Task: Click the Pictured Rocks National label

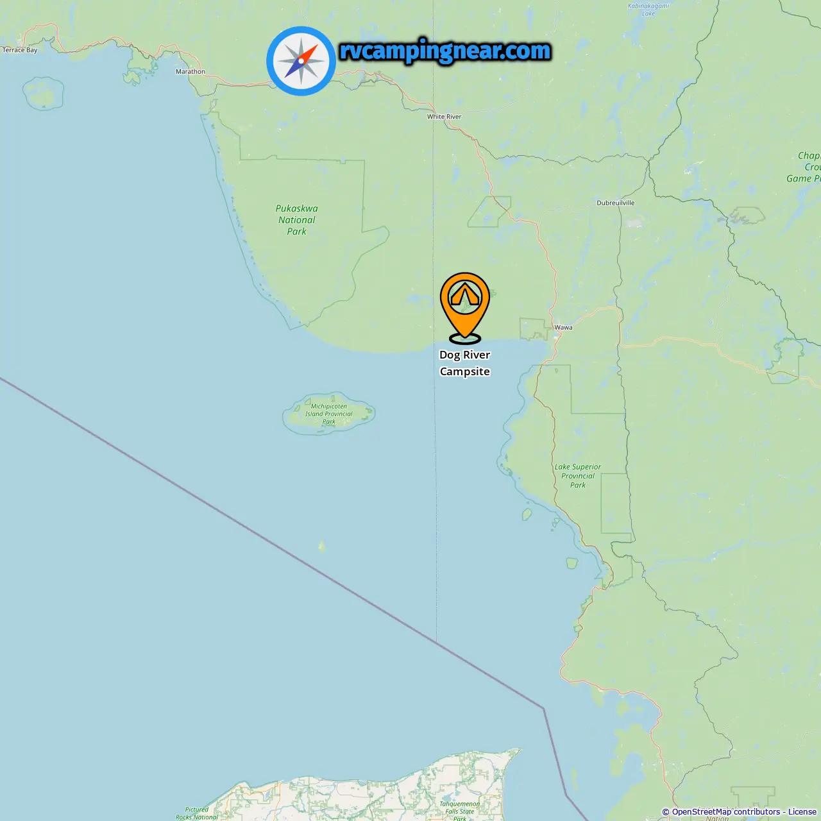Action: 197,813
